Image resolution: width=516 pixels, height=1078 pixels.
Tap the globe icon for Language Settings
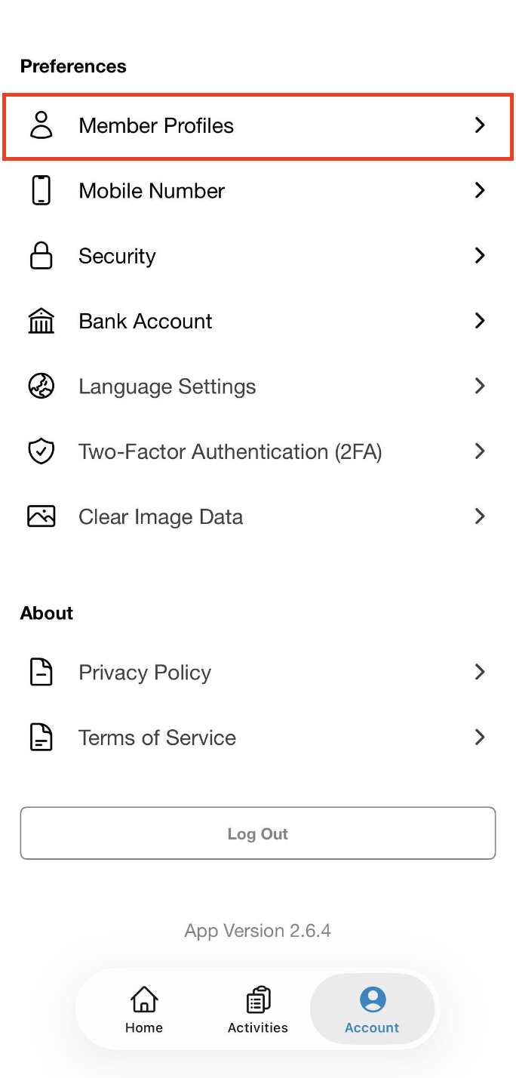point(41,386)
